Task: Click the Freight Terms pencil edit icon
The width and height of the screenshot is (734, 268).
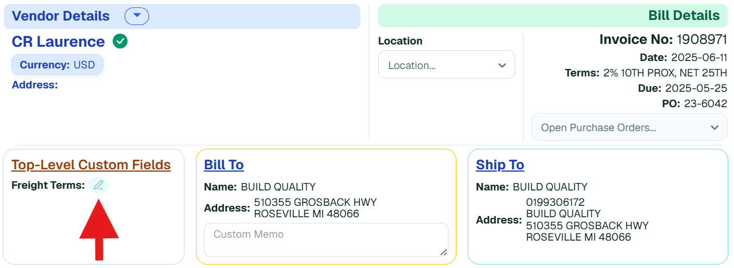Action: pos(98,185)
